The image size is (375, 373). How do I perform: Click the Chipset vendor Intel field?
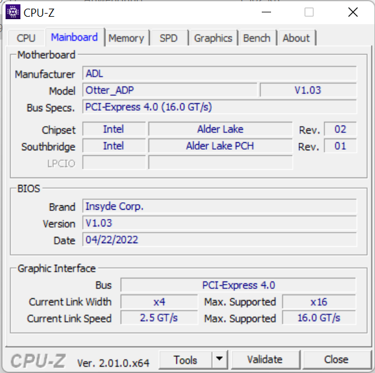coord(114,129)
